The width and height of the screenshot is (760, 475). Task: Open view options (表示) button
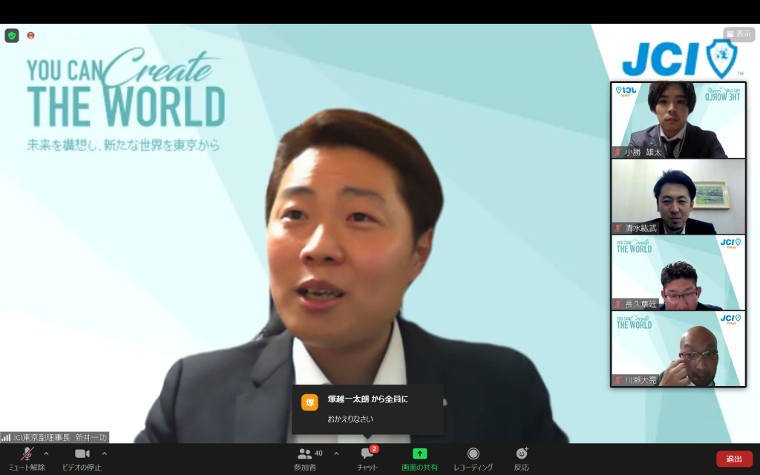coord(738,34)
